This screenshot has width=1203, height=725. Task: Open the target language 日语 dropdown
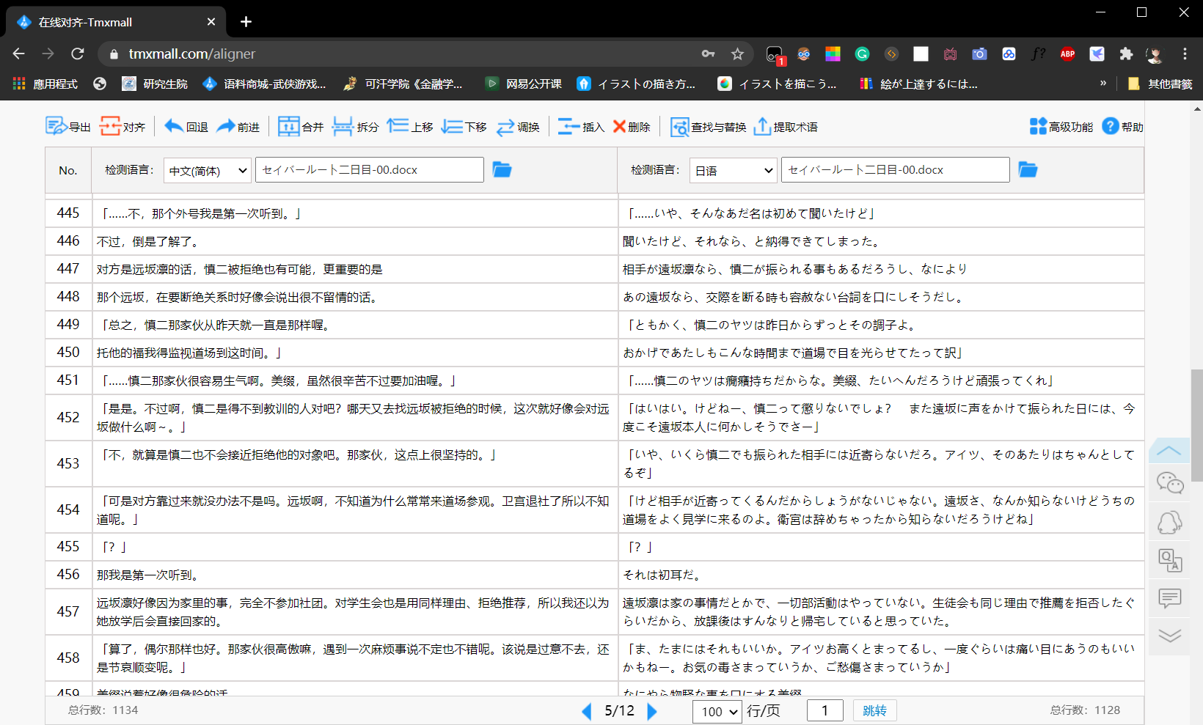pos(733,171)
